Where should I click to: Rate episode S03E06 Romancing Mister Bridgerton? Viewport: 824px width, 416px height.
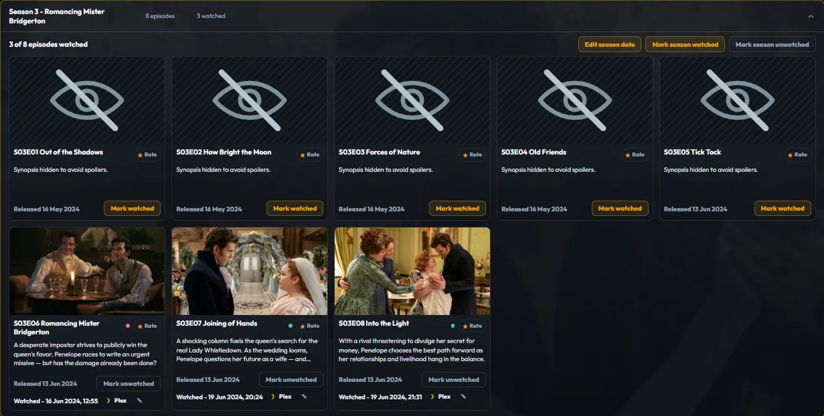coord(147,326)
